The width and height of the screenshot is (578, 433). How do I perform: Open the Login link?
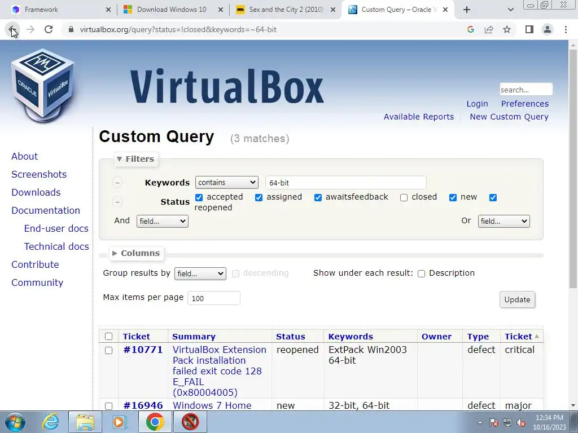(x=477, y=104)
